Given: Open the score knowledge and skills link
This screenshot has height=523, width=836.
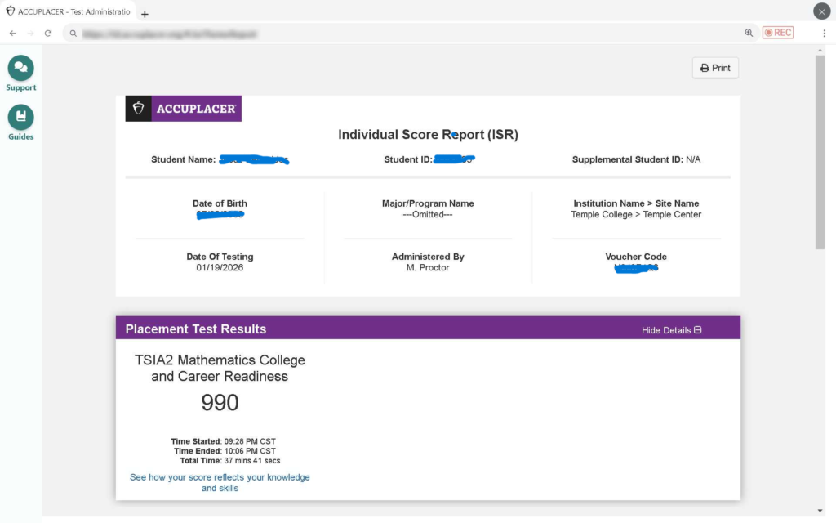Looking at the screenshot, I should 220,482.
